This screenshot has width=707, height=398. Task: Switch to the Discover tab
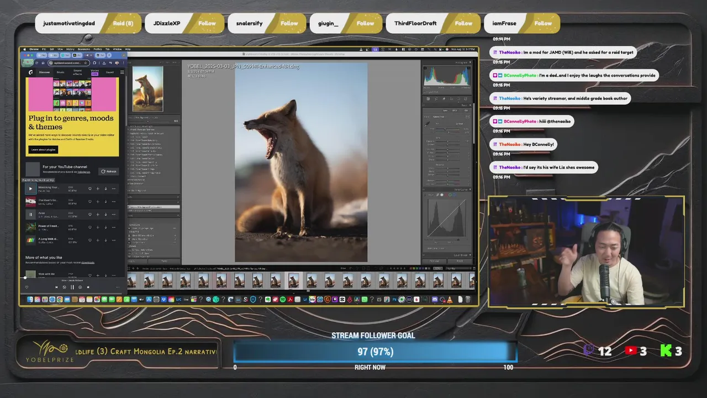coord(44,72)
